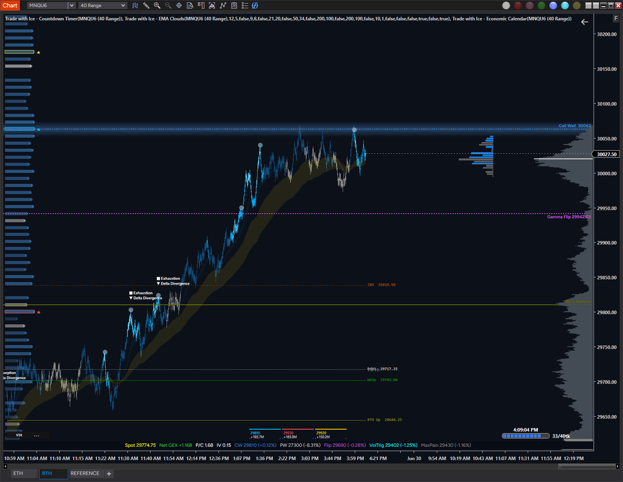Select the drawing tools pencil icon
Image resolution: width=623 pixels, height=482 pixels.
(146, 5)
